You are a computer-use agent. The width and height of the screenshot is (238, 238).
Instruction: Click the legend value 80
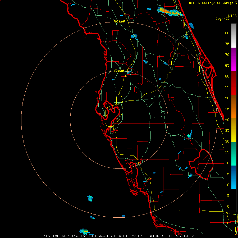227,33
